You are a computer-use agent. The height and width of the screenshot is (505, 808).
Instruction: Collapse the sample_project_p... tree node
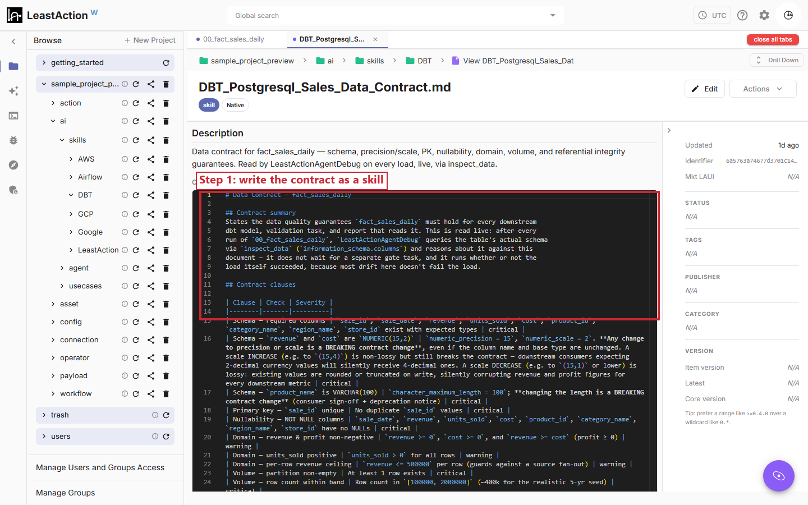44,84
